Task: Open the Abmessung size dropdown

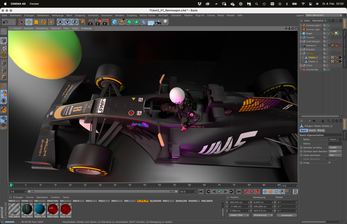Action: click(x=263, y=215)
